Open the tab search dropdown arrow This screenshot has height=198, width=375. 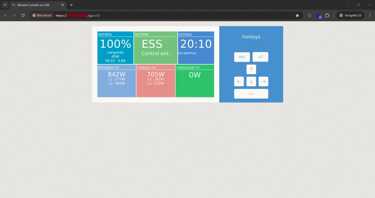(x=5, y=5)
